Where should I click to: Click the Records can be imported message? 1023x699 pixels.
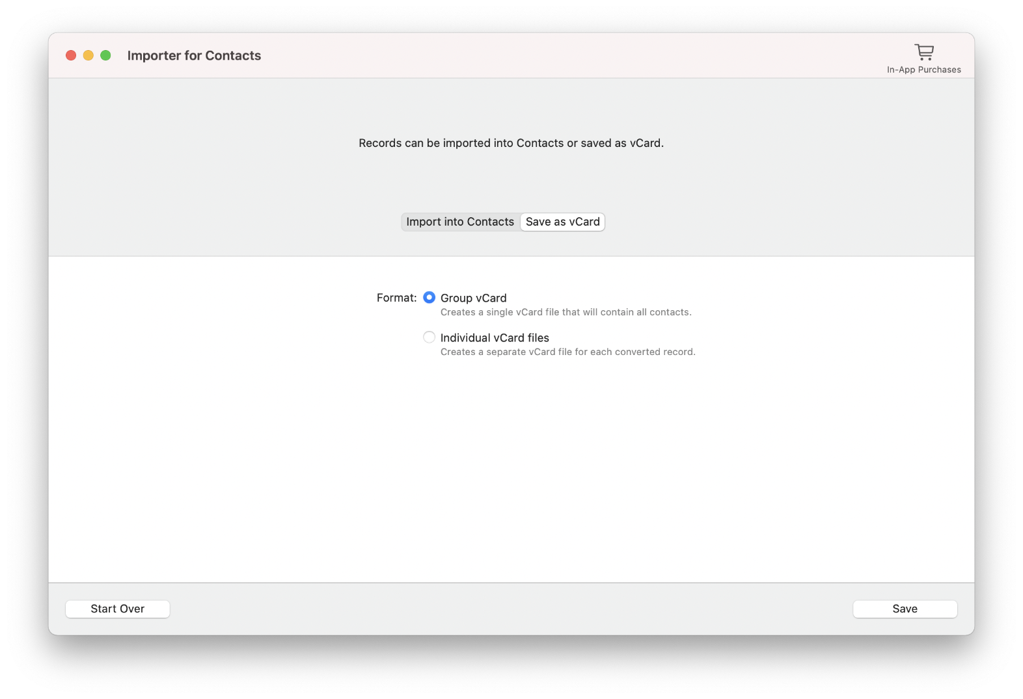511,143
